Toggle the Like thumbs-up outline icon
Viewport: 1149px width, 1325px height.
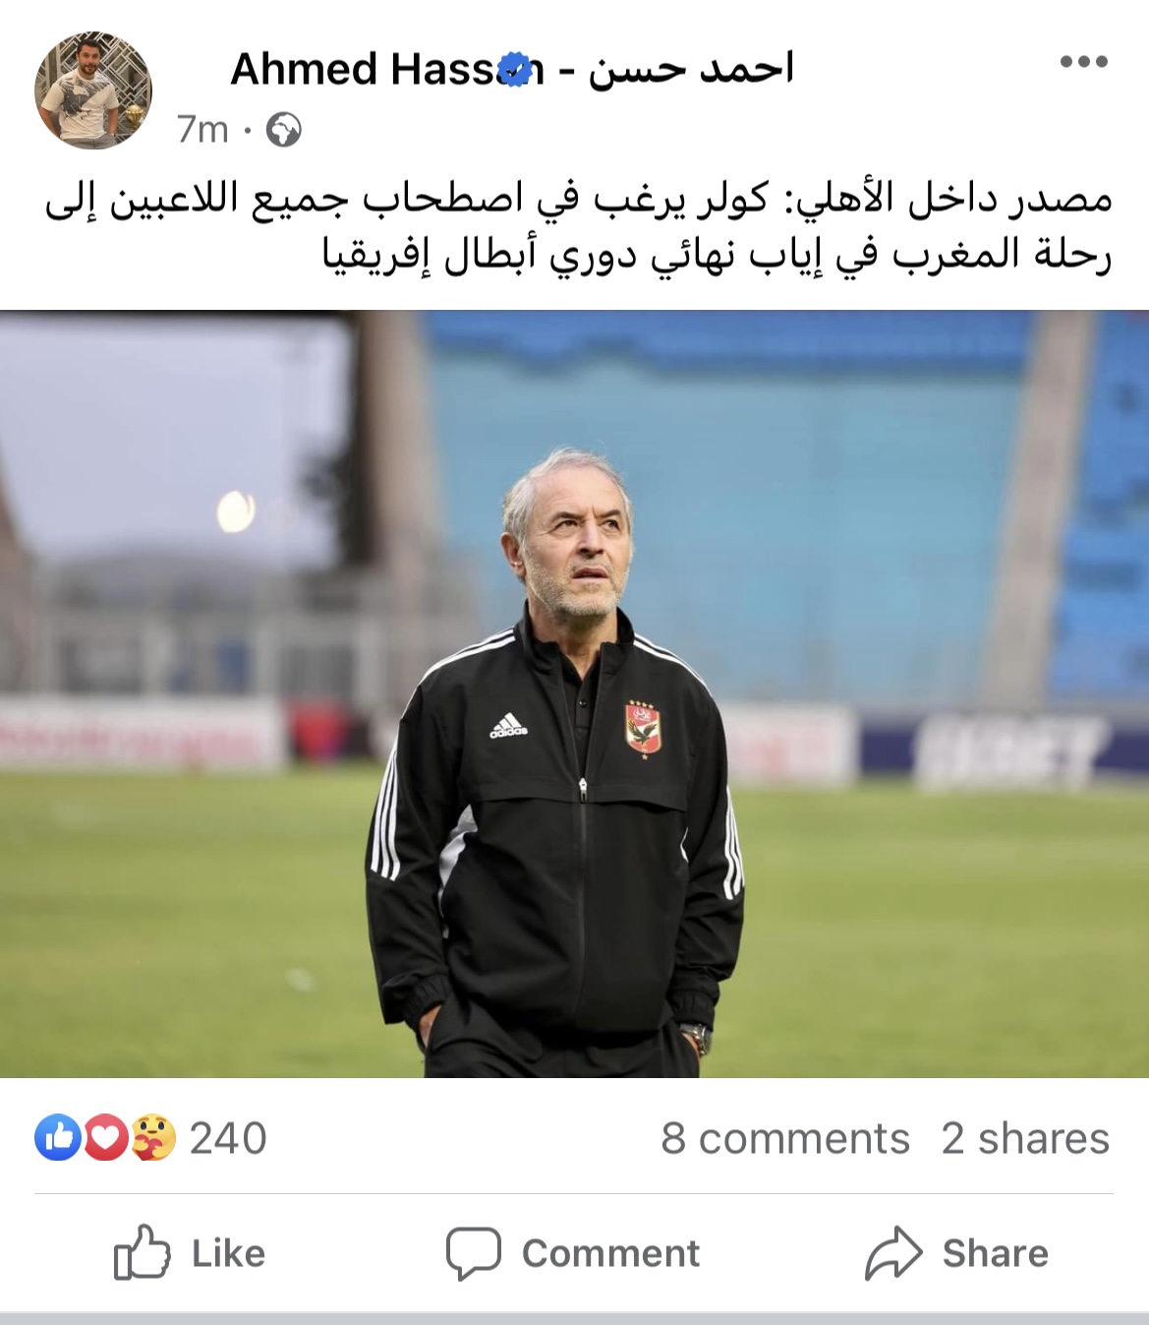(x=142, y=1251)
